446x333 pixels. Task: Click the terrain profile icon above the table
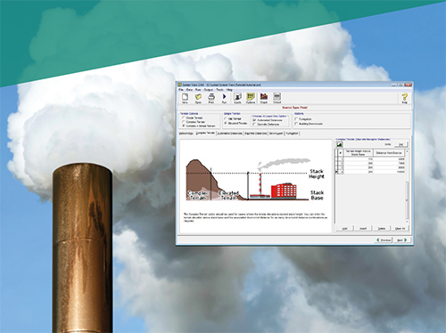click(x=339, y=144)
